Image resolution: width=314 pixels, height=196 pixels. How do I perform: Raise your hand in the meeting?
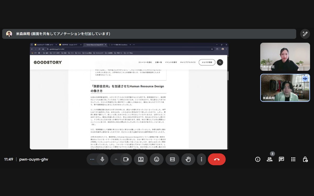coord(188,159)
